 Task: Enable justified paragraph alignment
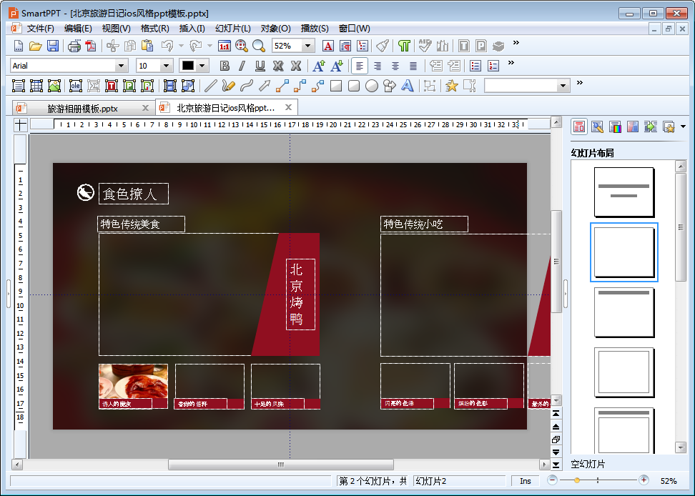[x=413, y=66]
